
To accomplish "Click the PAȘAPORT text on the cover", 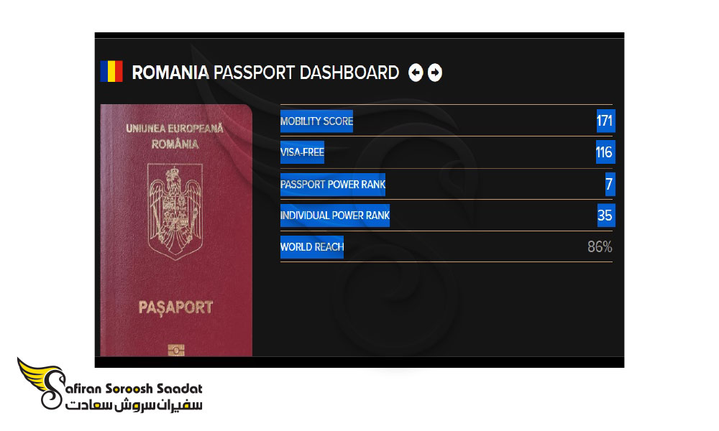I will click(x=175, y=307).
